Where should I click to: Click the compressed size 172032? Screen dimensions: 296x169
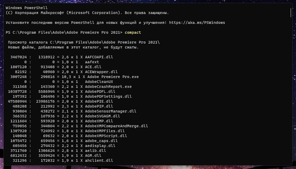[x=47, y=160]
